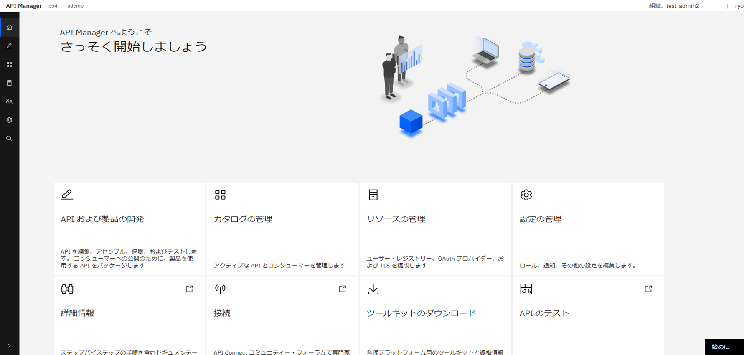744x355 pixels.
Task: Click the cp4i label in the header
Action: (53, 6)
